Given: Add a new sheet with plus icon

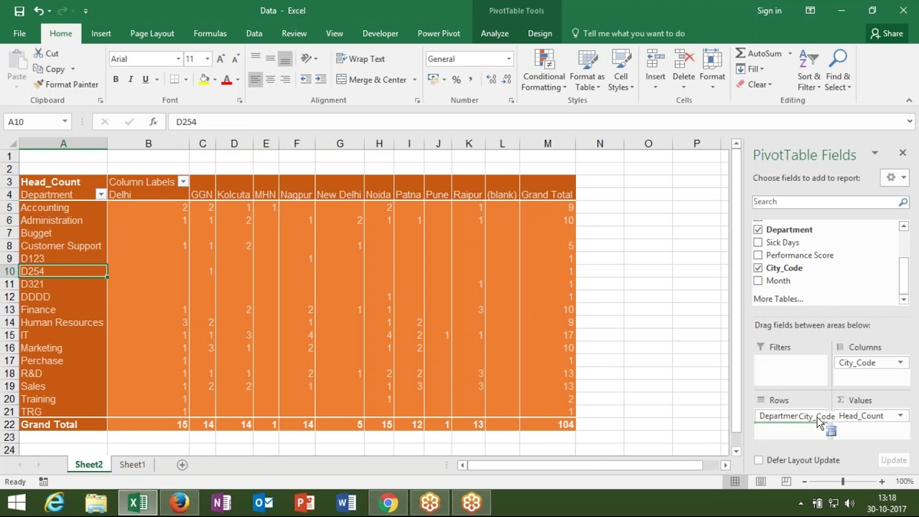Looking at the screenshot, I should [182, 465].
